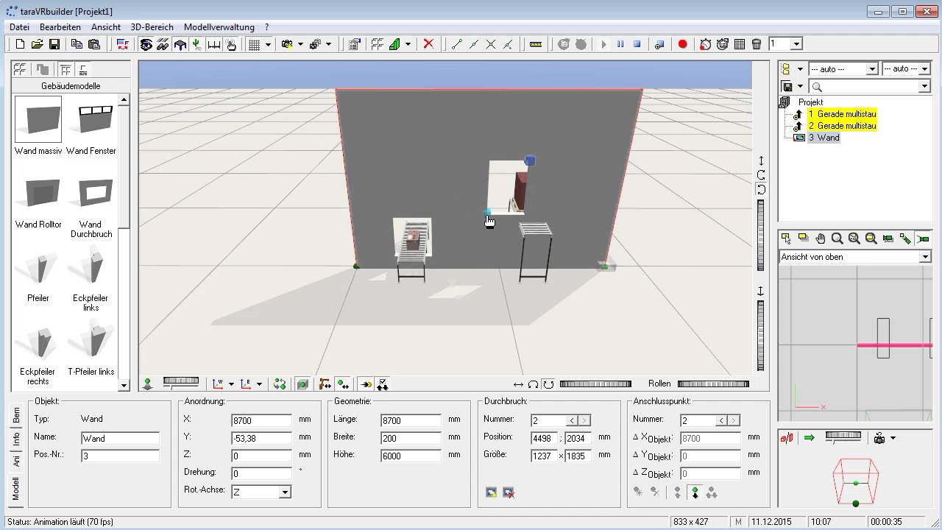942x530 pixels.
Task: Select the Wand Rolltor model
Action: (38, 199)
